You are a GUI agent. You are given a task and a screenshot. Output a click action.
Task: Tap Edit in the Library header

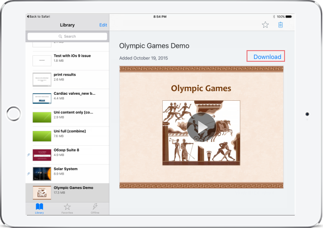[x=103, y=25]
